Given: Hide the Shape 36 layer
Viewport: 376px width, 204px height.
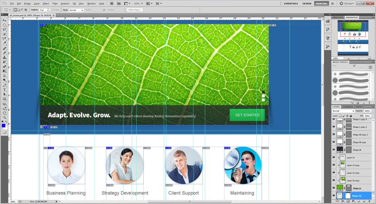Looking at the screenshot, I should point(334,196).
